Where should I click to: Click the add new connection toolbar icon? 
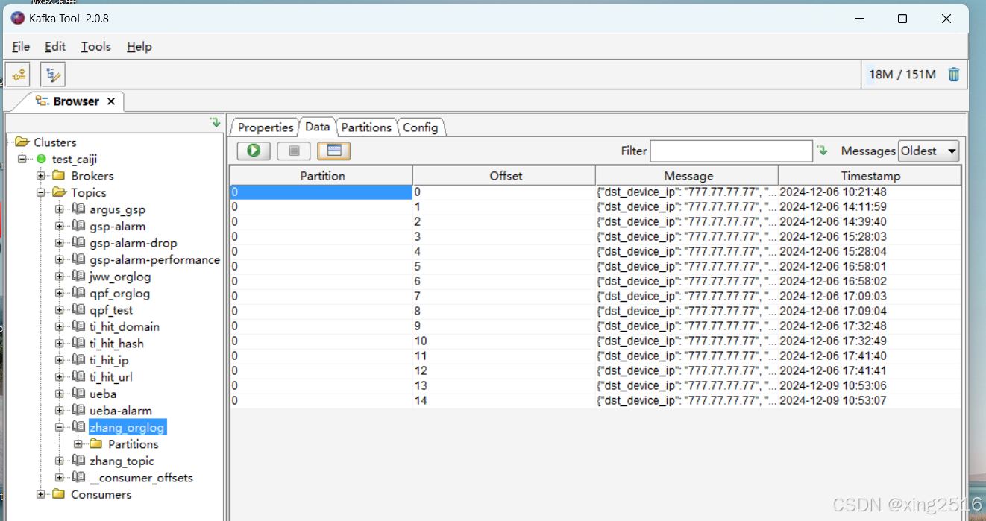click(18, 75)
